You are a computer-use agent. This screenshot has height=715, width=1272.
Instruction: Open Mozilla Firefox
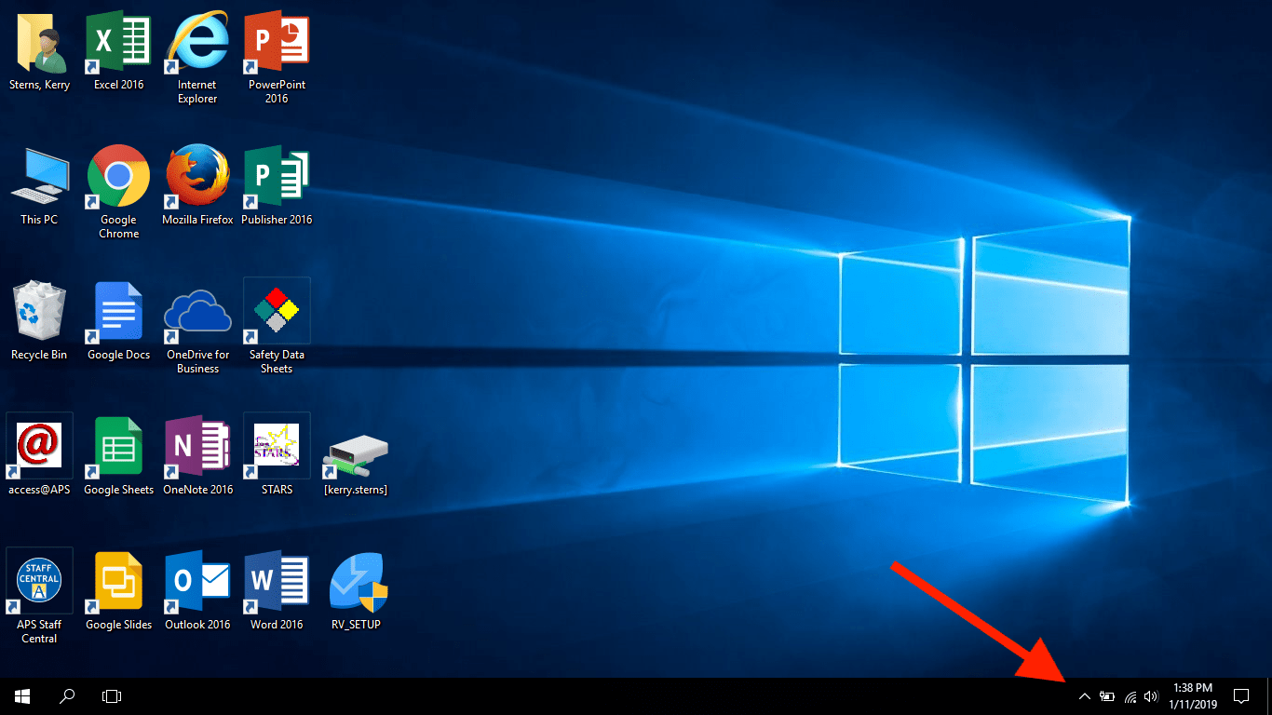click(x=196, y=177)
